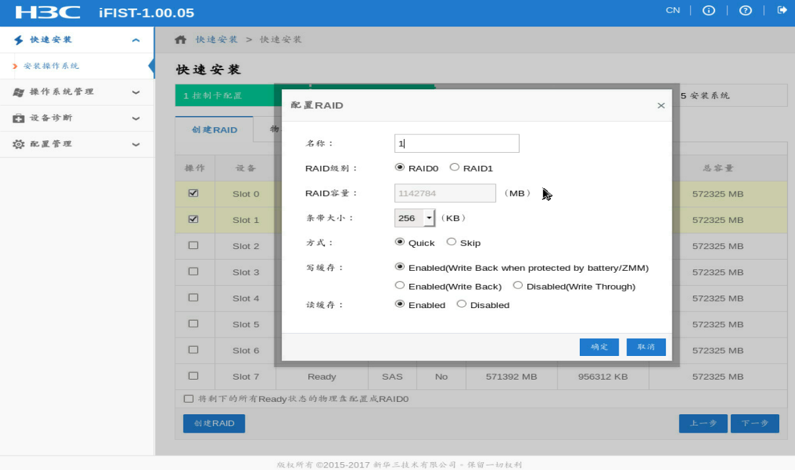Screen dimensions: 795x470
Task: Open the help question mark icon
Action: 745,10
